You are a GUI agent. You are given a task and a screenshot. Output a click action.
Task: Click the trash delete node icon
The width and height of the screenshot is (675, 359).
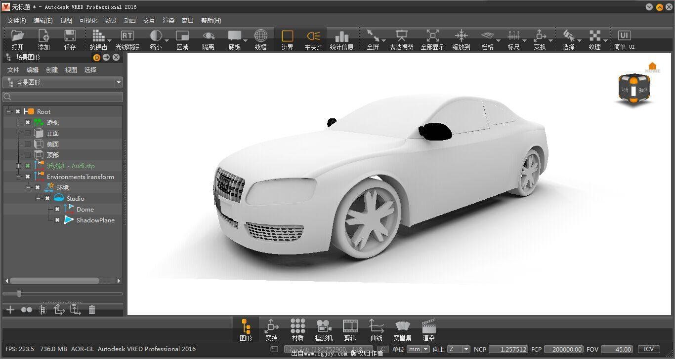coord(91,310)
